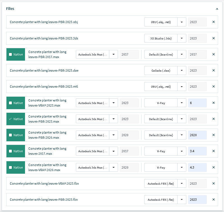Uncheck Native for PBR-2023.max file

click(10, 119)
